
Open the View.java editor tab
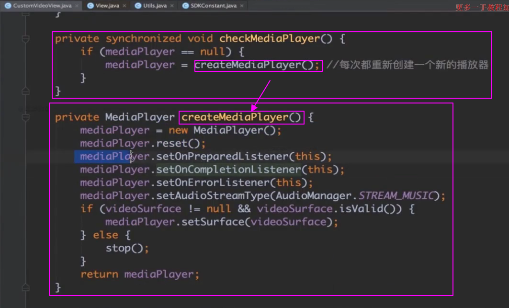[x=107, y=6]
